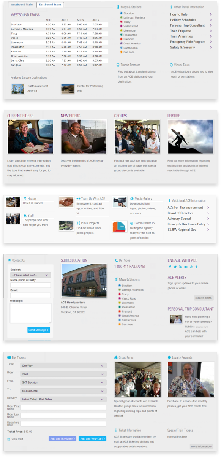This screenshot has height=457, width=221.
Task: Open the Delivery Instant Ticket dropdown
Action: coord(63,399)
